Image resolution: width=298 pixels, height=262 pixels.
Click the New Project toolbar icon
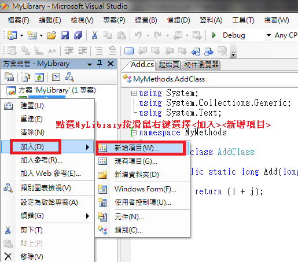point(12,35)
